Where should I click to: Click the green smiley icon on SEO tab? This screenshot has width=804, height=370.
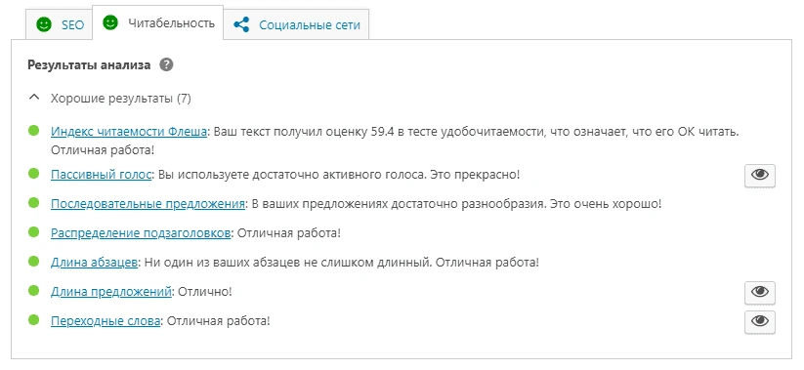click(44, 24)
